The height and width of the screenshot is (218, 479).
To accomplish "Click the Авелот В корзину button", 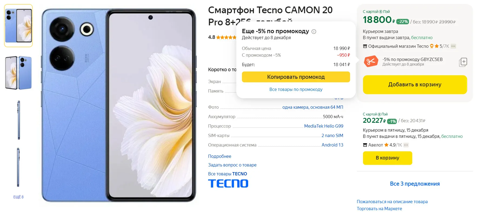I will [387, 158].
